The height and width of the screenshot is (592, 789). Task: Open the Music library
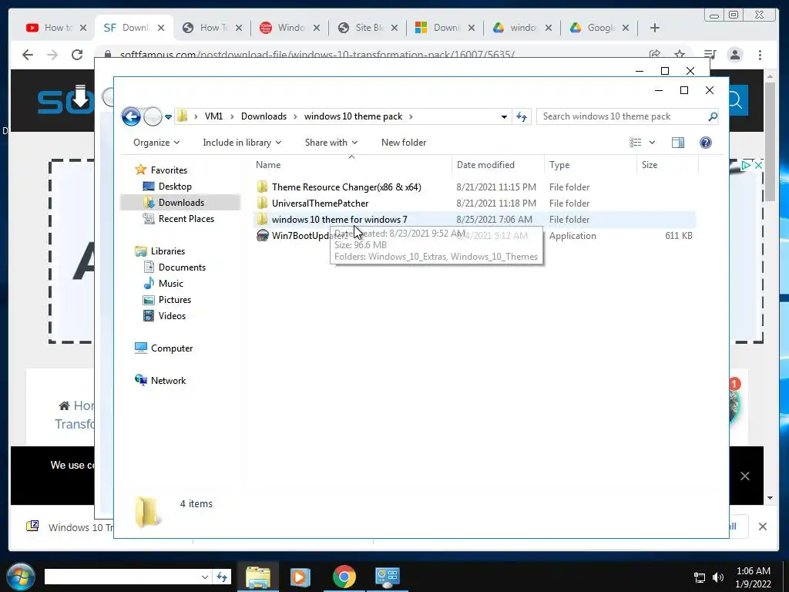point(170,284)
